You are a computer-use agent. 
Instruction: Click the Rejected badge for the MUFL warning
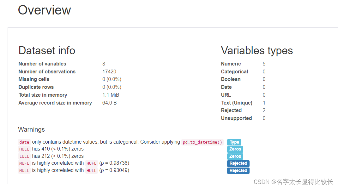pos(238,163)
